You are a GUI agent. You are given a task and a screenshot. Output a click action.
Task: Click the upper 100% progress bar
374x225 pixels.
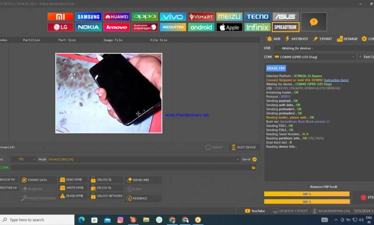307,194
